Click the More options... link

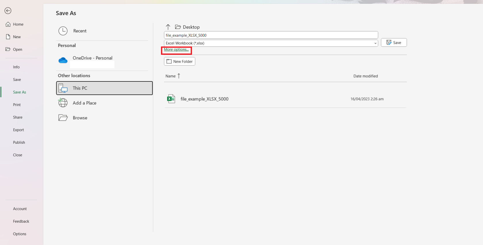point(176,50)
